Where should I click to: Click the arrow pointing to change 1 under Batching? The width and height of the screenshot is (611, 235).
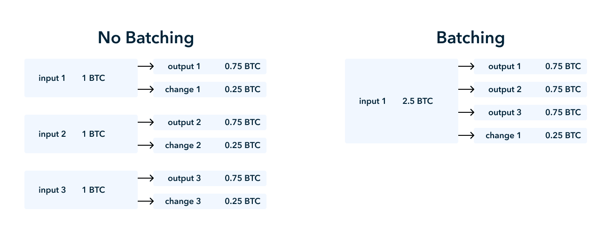[466, 136]
